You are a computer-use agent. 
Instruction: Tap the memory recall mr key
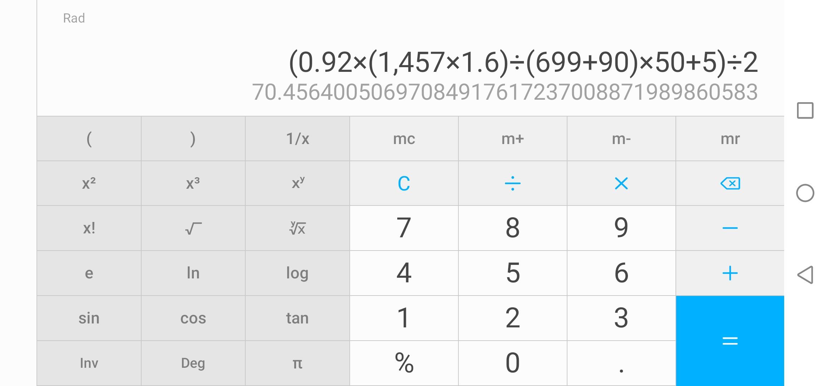pyautogui.click(x=730, y=139)
